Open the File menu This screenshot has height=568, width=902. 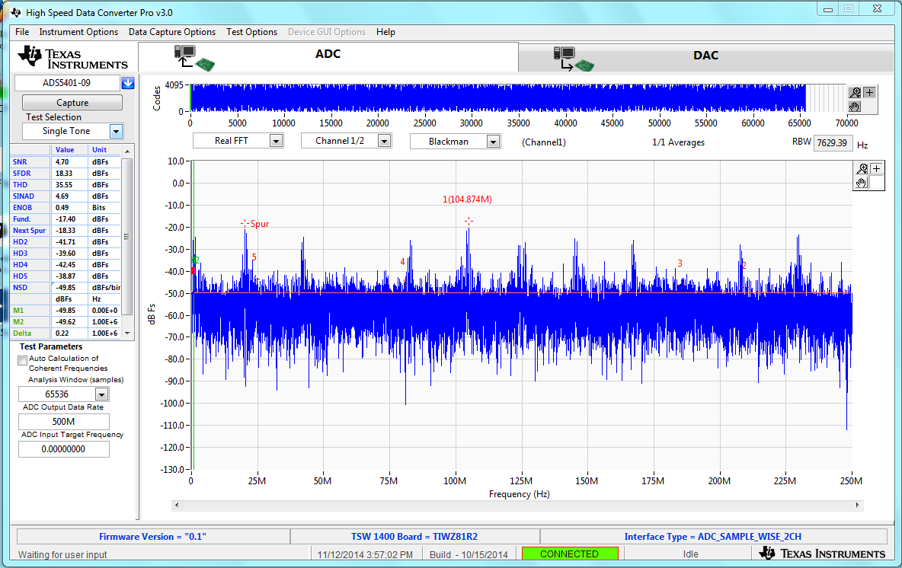22,32
